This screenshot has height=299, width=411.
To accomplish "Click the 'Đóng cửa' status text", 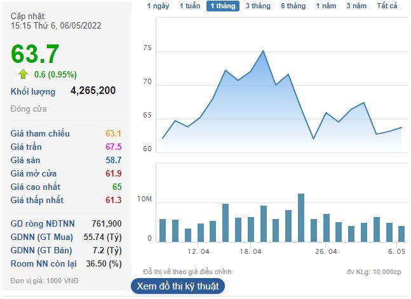I will coord(29,109).
